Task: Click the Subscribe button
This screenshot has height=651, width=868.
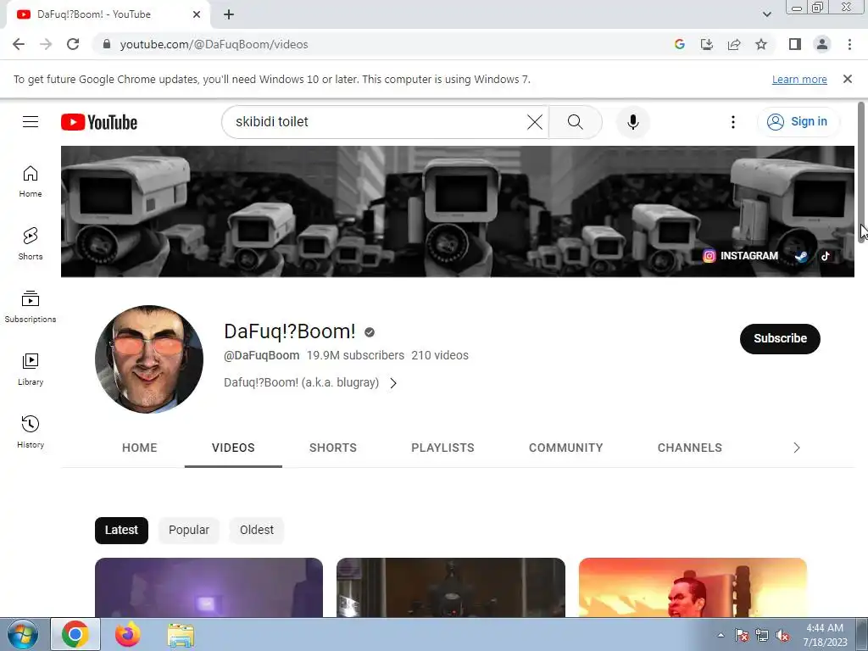Action: point(780,339)
